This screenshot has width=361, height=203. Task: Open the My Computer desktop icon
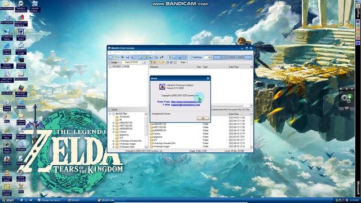click(7, 20)
